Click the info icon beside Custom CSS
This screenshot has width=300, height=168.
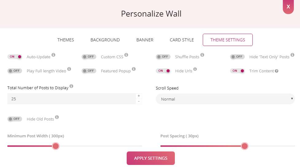[x=126, y=55]
